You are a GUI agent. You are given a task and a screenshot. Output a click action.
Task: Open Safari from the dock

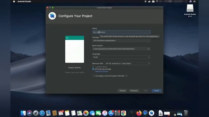click(42, 113)
